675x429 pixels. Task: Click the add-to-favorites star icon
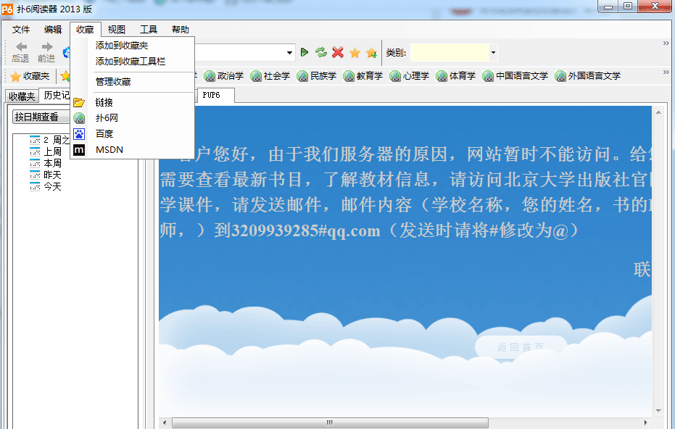tap(371, 52)
